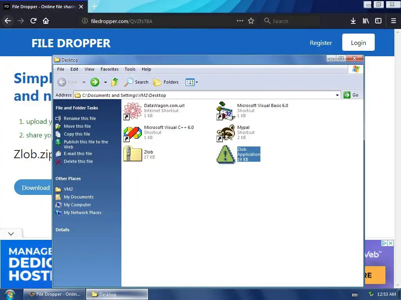Open the Firefox hamburger menu
401x300 pixels.
(394, 21)
